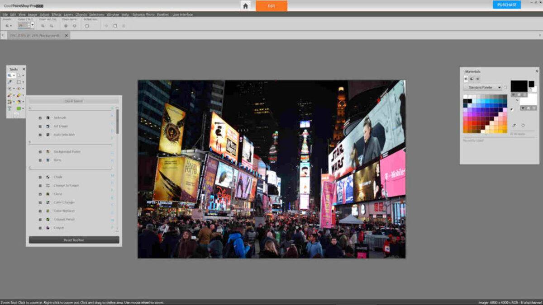Click the Art Eraser tool icon
Screen dimensions: 543x305
pos(48,126)
